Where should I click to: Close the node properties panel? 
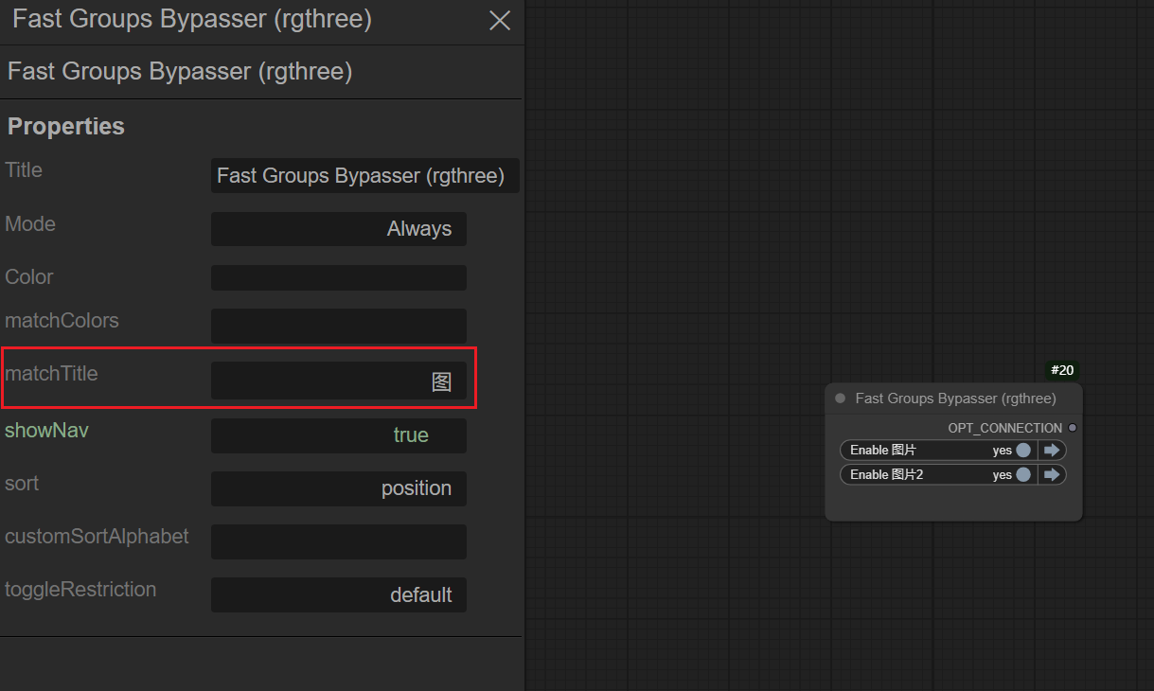tap(499, 21)
